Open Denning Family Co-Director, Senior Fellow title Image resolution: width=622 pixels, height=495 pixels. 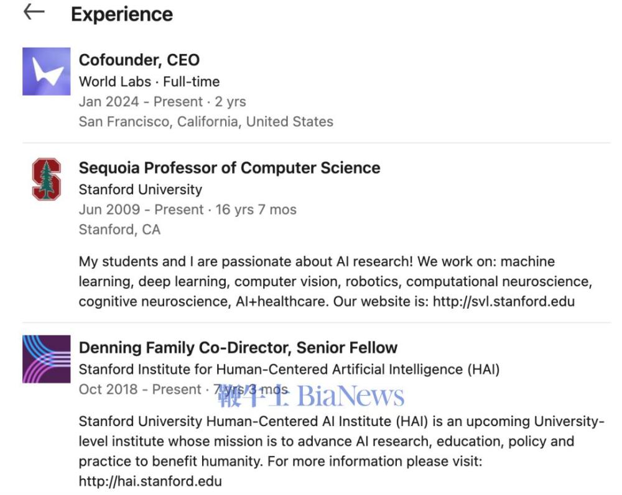pos(238,348)
